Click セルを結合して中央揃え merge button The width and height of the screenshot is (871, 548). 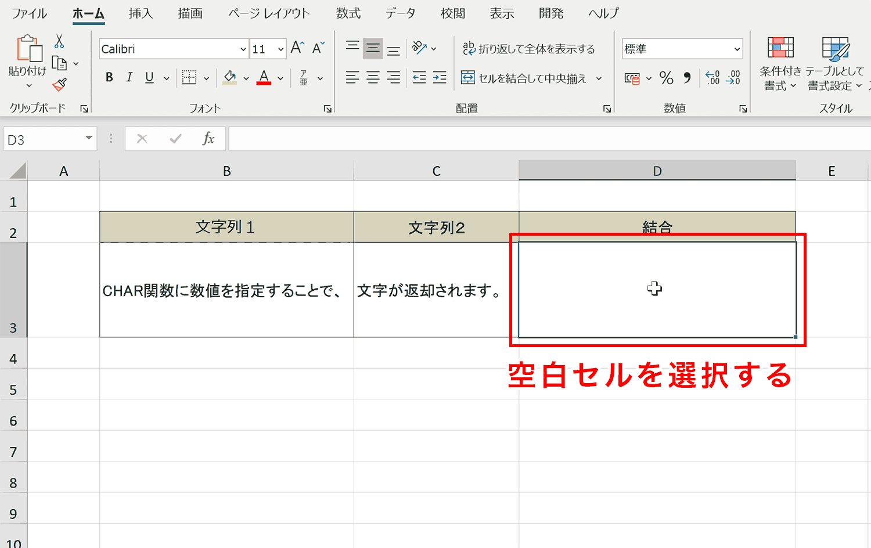(x=524, y=78)
